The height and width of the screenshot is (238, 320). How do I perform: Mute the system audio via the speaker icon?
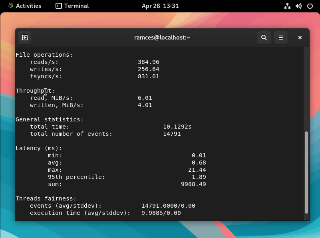[298, 6]
